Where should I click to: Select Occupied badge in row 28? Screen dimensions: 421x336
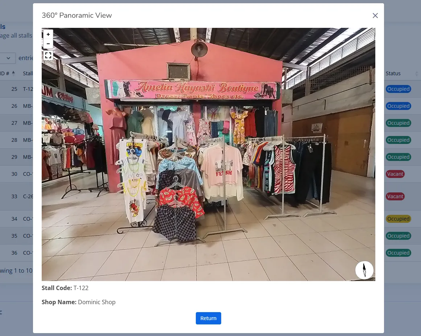[x=398, y=140]
